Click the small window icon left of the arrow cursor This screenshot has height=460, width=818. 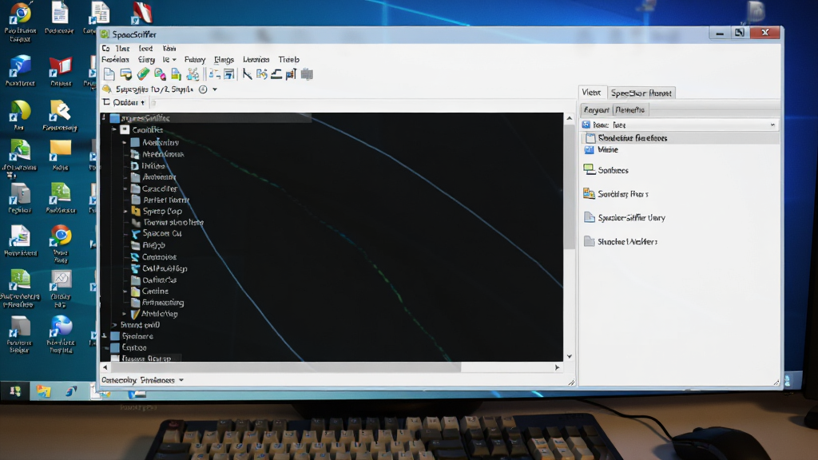(x=229, y=74)
